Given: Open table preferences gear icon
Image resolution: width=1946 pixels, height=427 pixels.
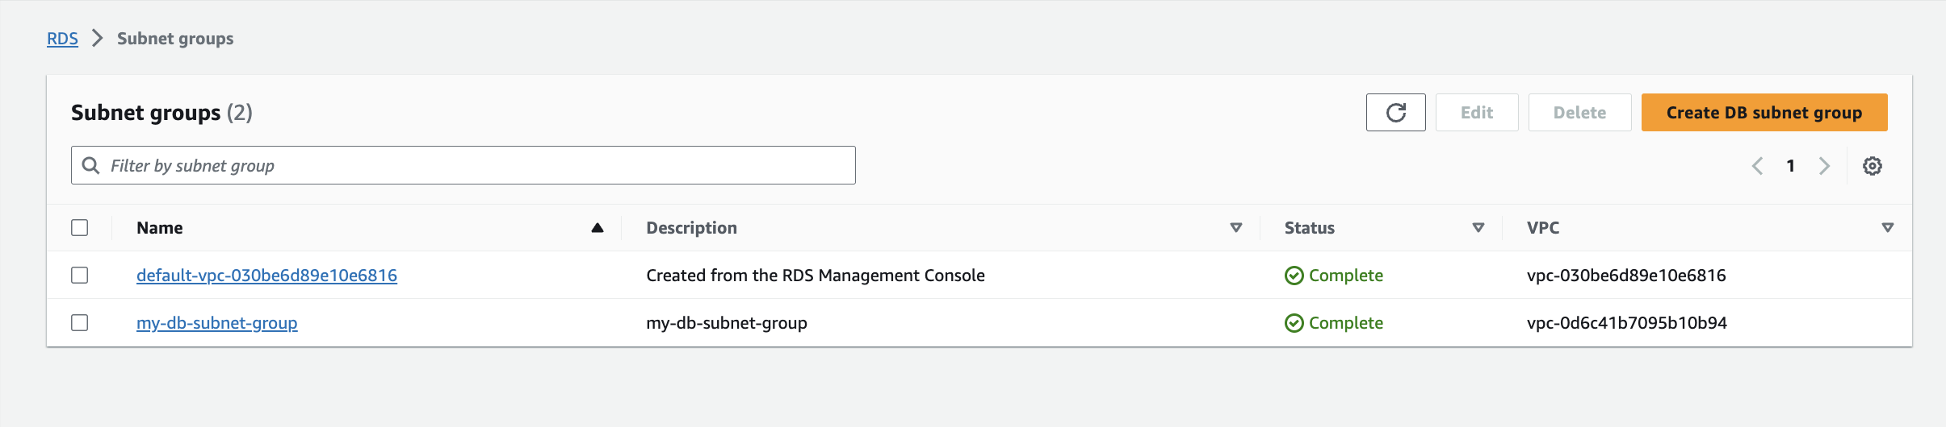Looking at the screenshot, I should (1872, 166).
